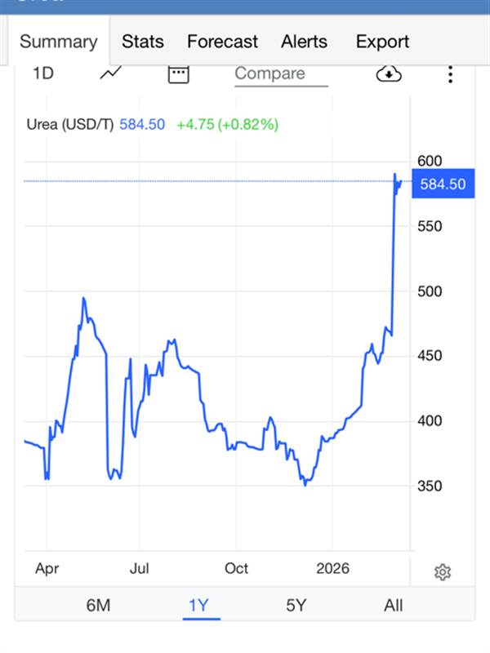Open the line chart type selector
490x653 pixels.
[x=111, y=73]
